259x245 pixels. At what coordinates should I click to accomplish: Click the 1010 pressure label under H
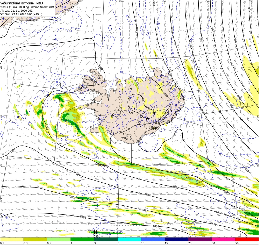tap(95, 236)
